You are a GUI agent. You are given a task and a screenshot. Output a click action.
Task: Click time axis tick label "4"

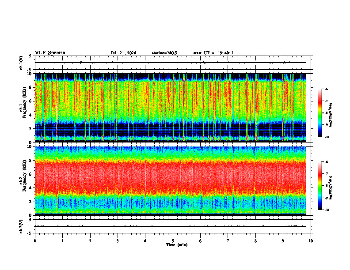(x=145, y=241)
